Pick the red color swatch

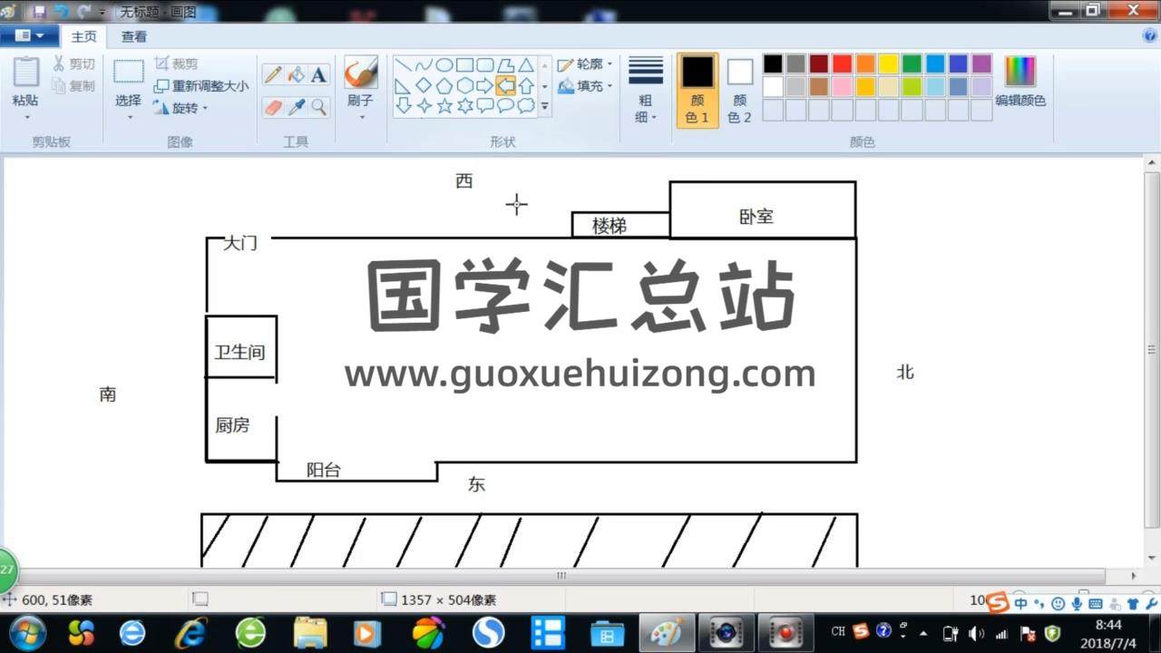[842, 63]
